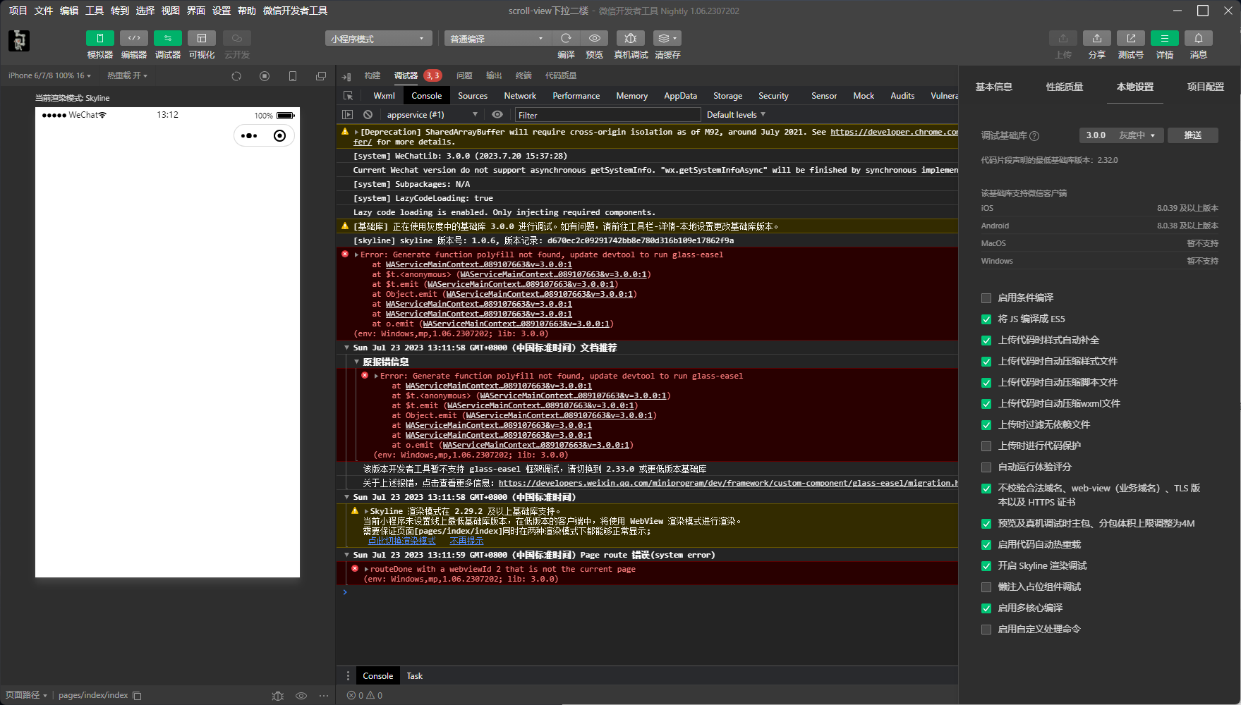Viewport: 1241px width, 705px height.
Task: Enable 上传时进行代码保护 checkbox
Action: coord(986,446)
